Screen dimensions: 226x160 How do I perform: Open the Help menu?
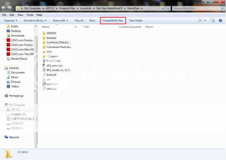[39, 15]
